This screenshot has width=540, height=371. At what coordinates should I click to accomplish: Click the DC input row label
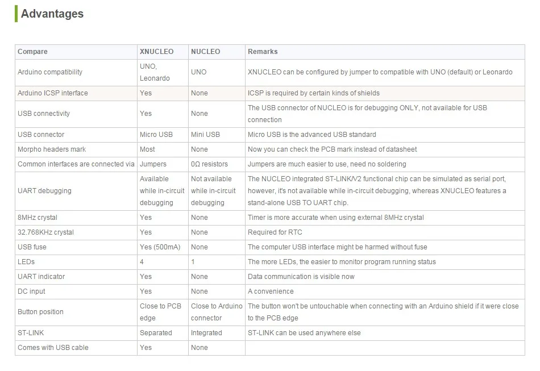click(31, 292)
